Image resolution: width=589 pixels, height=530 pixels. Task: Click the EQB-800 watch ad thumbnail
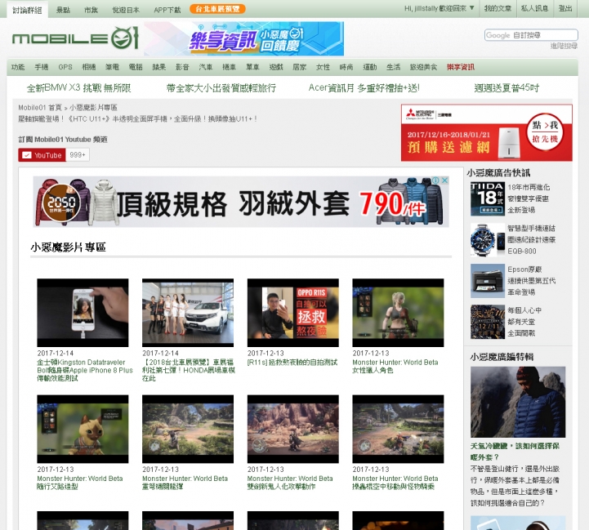pos(487,239)
